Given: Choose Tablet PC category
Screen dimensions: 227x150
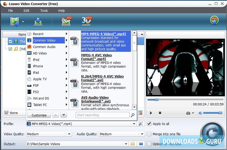Looking at the screenshot, I should pos(47,105).
